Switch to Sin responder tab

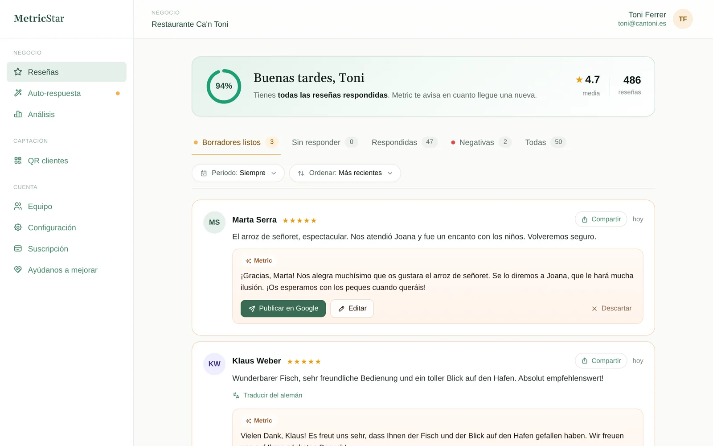click(x=325, y=142)
